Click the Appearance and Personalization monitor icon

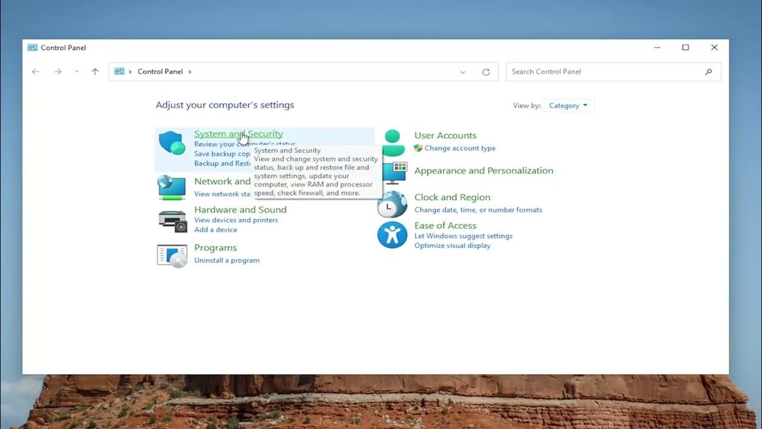pos(394,173)
